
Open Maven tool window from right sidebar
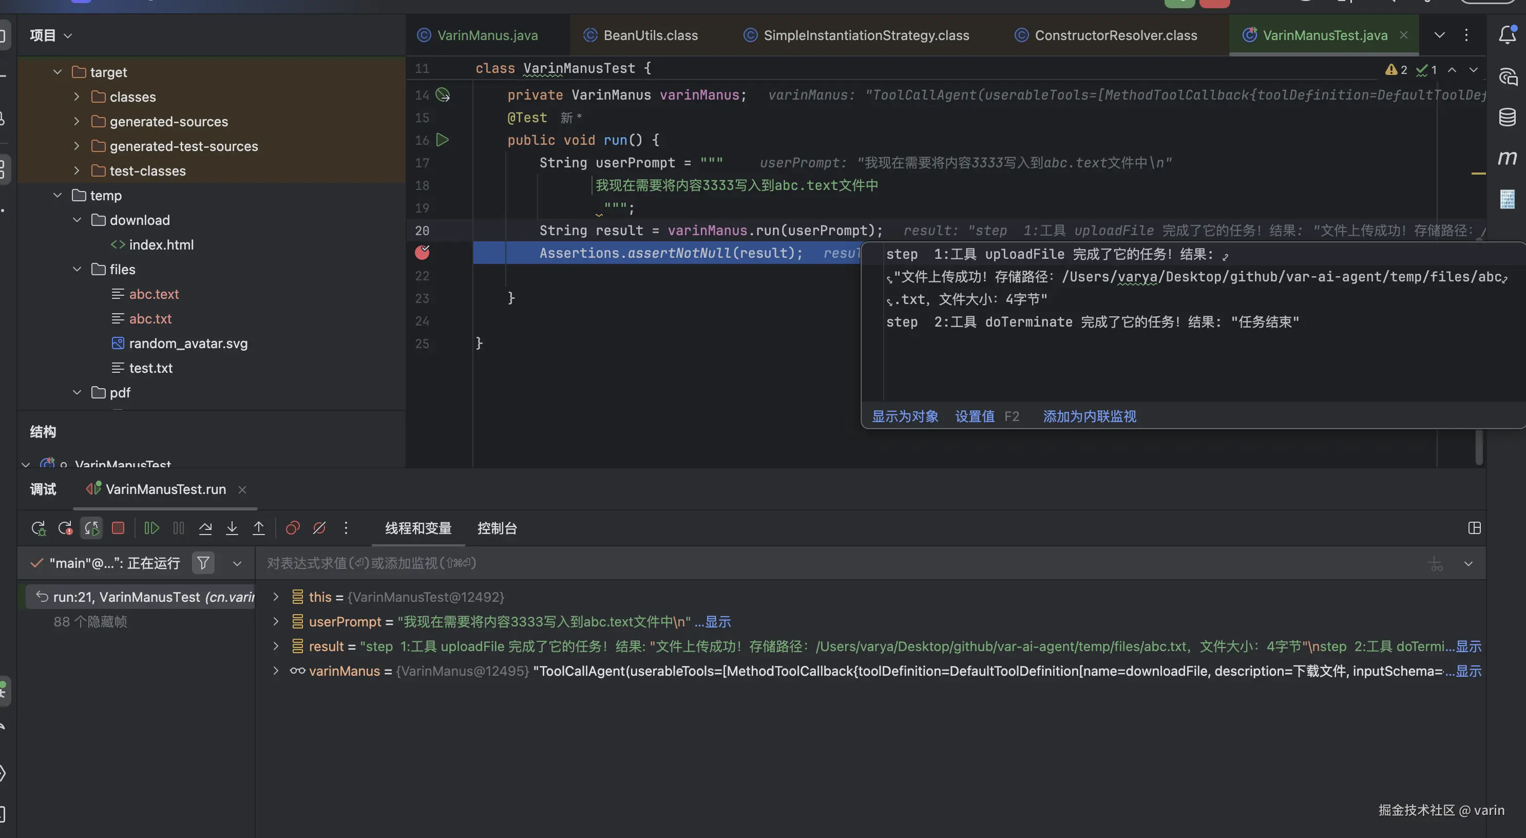pos(1507,158)
